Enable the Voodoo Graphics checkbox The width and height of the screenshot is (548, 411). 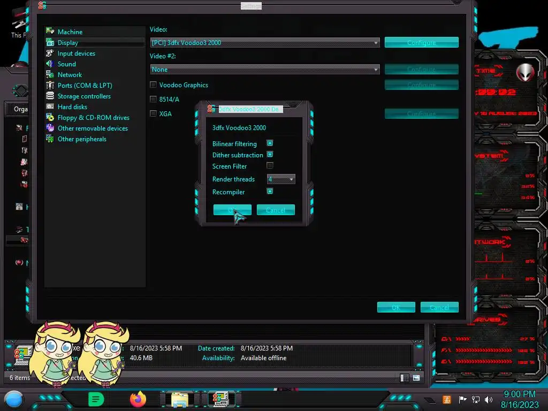153,85
